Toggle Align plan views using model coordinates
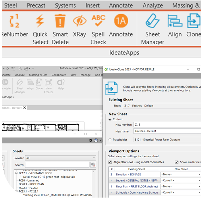 click(110, 162)
